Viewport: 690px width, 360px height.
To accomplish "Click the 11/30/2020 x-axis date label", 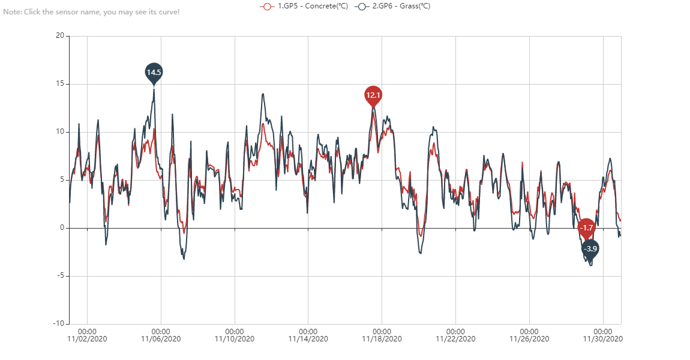I will pyautogui.click(x=603, y=338).
